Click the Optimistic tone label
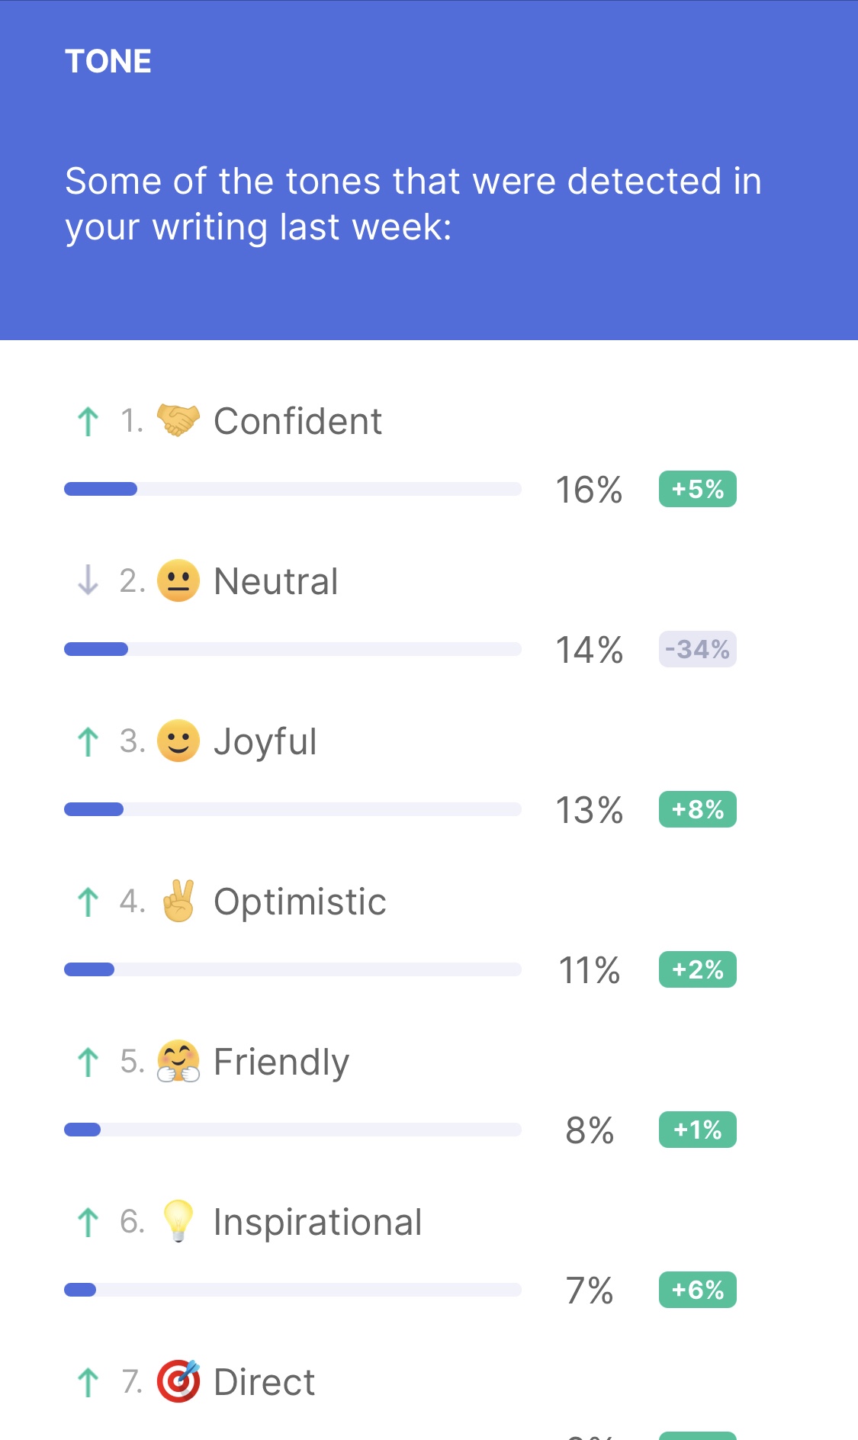 (300, 902)
